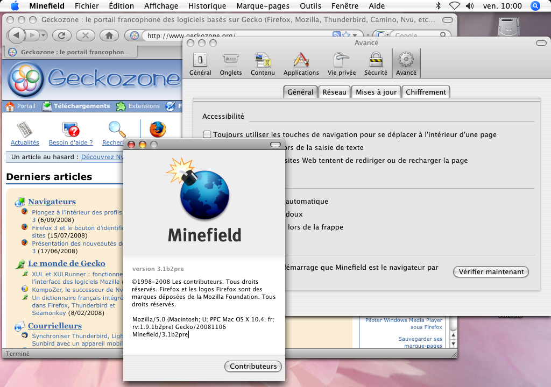Go to the Home page button
The height and width of the screenshot is (387, 551).
point(109,35)
